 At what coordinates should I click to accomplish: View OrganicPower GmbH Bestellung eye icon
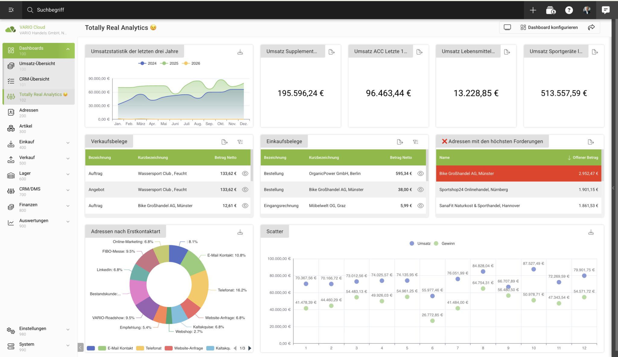420,174
